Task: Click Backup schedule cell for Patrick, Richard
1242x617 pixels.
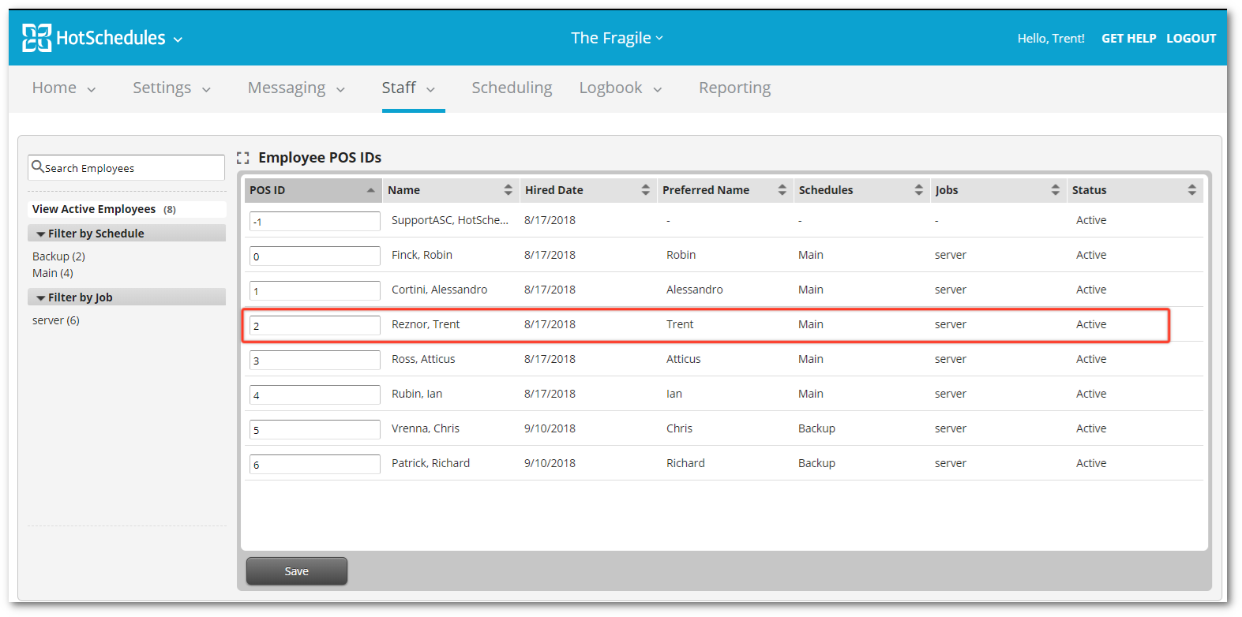Action: coord(816,463)
